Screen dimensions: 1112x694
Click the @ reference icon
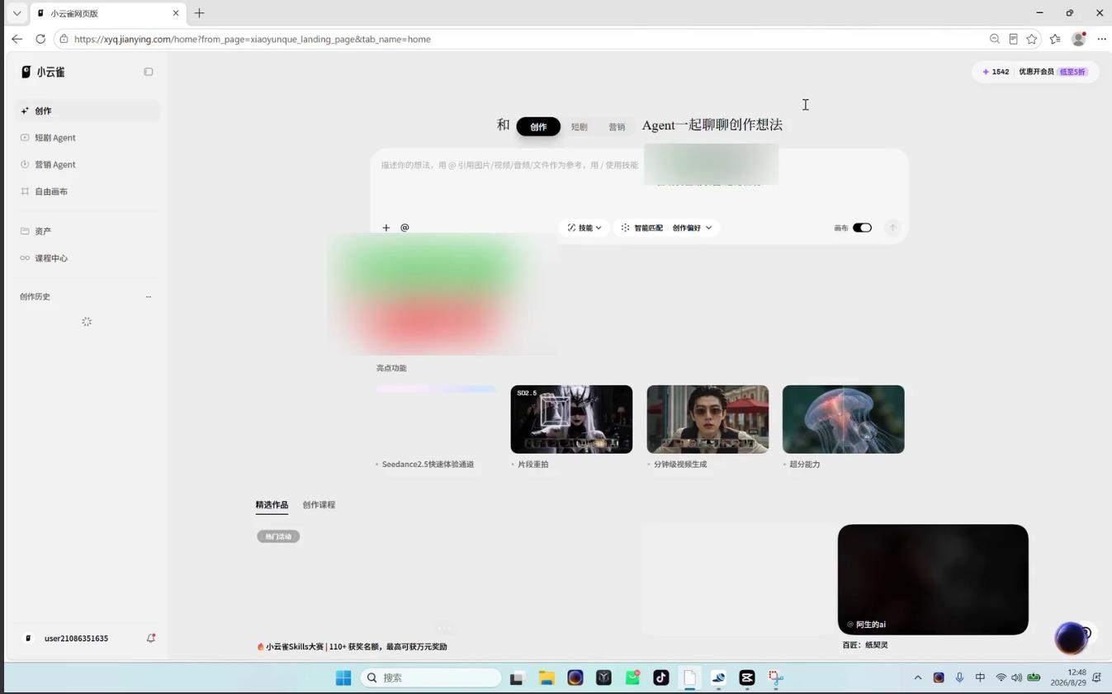coord(405,228)
